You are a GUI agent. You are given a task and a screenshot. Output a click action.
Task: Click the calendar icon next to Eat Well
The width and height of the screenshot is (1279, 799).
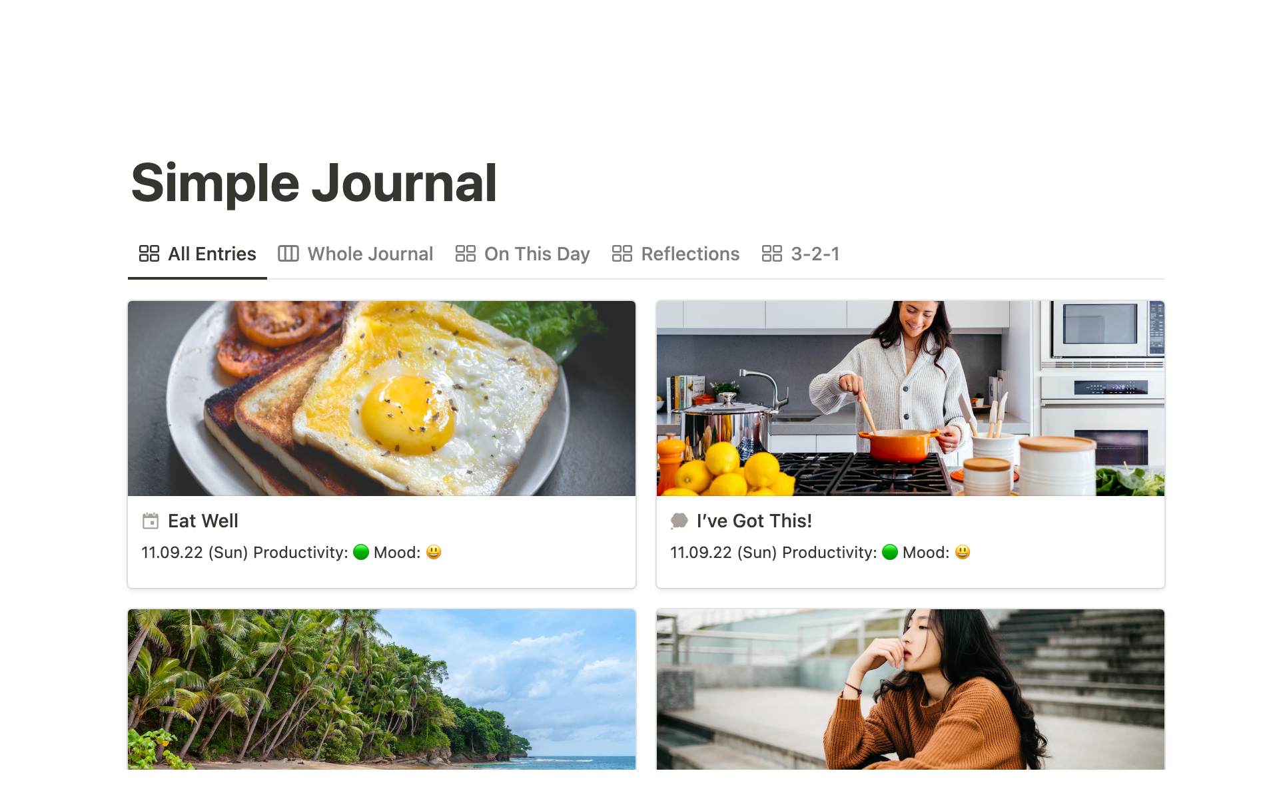point(151,521)
